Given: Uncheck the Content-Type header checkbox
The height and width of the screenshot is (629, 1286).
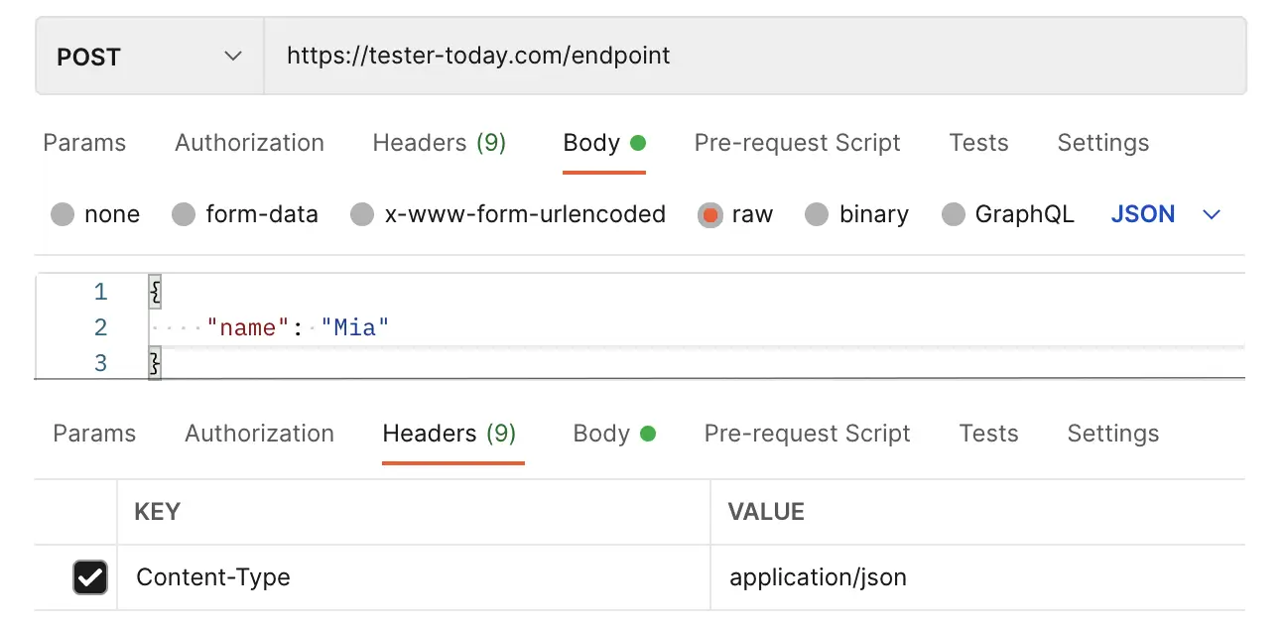Looking at the screenshot, I should pos(90,577).
